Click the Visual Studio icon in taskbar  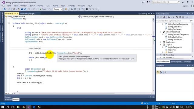(x=29, y=107)
